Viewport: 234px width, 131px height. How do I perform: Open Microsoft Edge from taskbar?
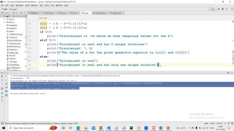(78, 128)
